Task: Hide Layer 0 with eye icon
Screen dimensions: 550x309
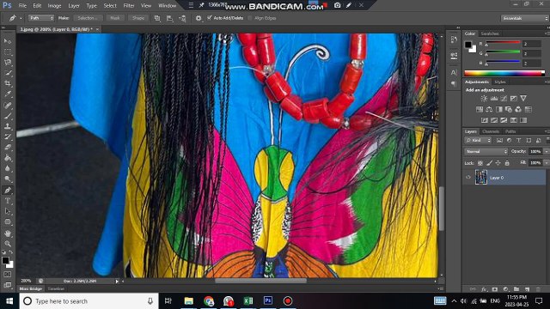Action: (468, 178)
